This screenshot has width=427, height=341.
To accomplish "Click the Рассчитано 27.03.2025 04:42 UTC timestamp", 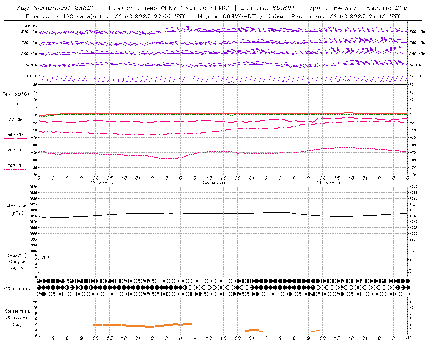I will pyautogui.click(x=346, y=16).
